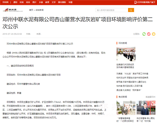Open the 通知 menu item

(x=15, y=2)
